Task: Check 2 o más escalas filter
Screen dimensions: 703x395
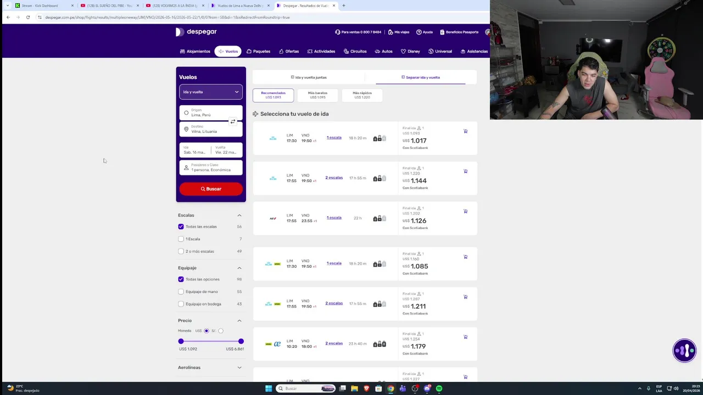Action: [x=181, y=251]
